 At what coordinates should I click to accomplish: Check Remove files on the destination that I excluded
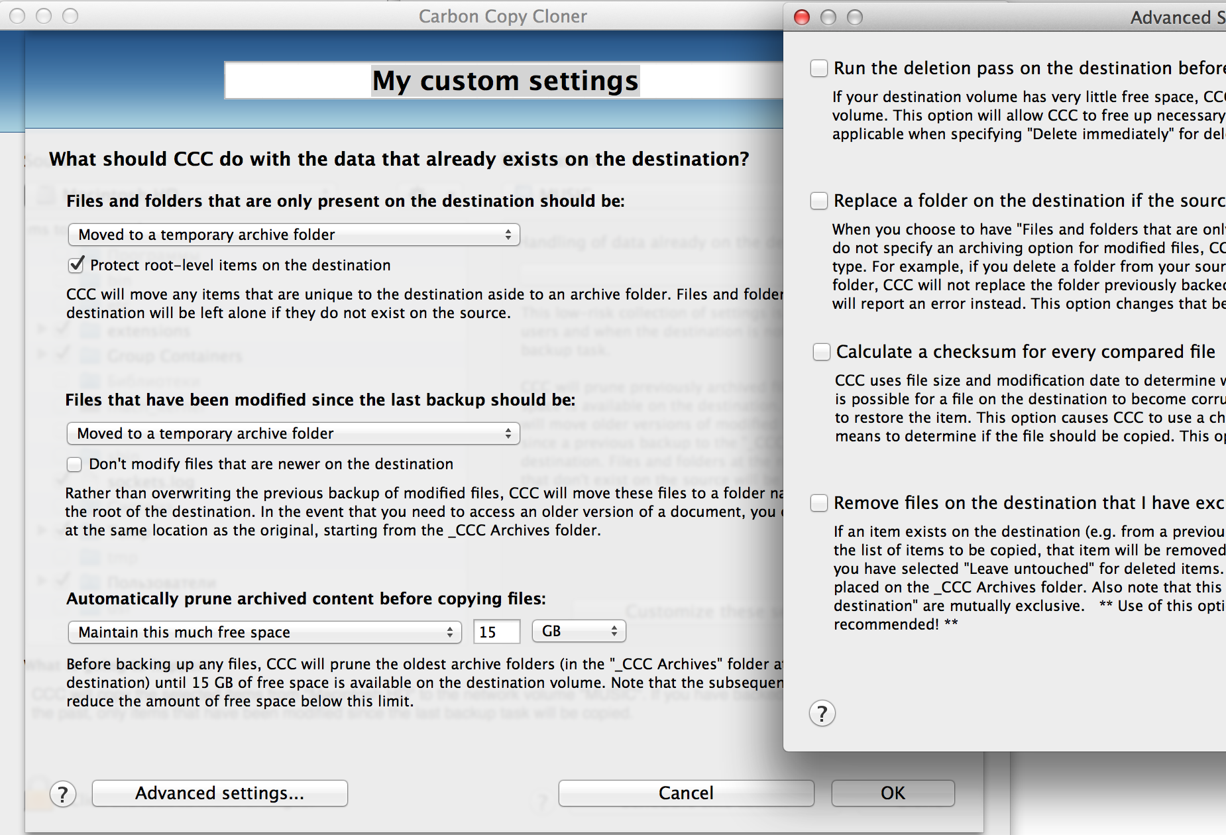point(819,503)
